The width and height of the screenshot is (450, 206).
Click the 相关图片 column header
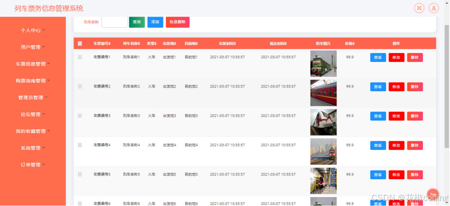(323, 44)
